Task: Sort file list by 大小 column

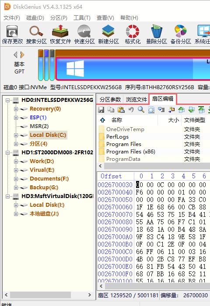Action: pos(174,120)
